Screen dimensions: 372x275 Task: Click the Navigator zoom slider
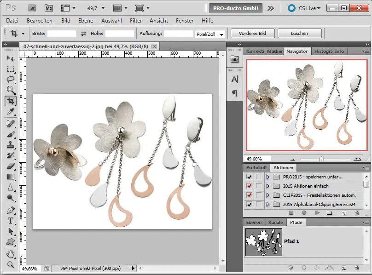[x=321, y=159]
